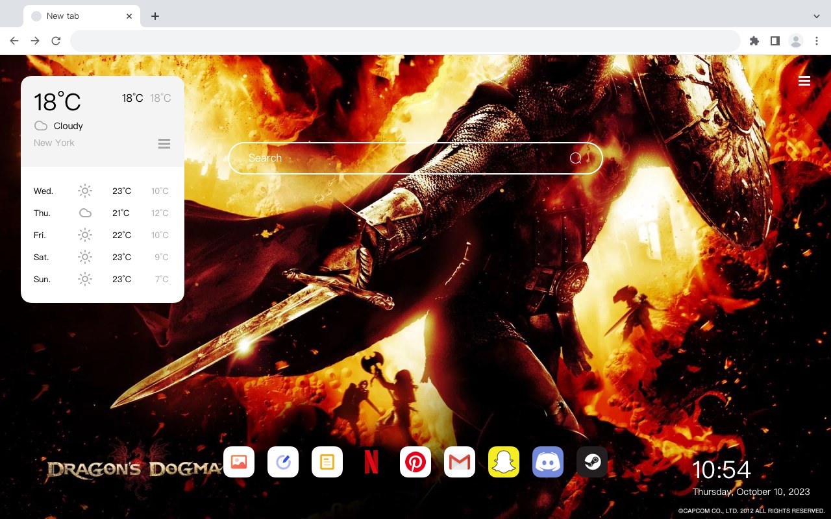This screenshot has height=519, width=831.
Task: Open the weather widget menu icon
Action: coord(164,143)
